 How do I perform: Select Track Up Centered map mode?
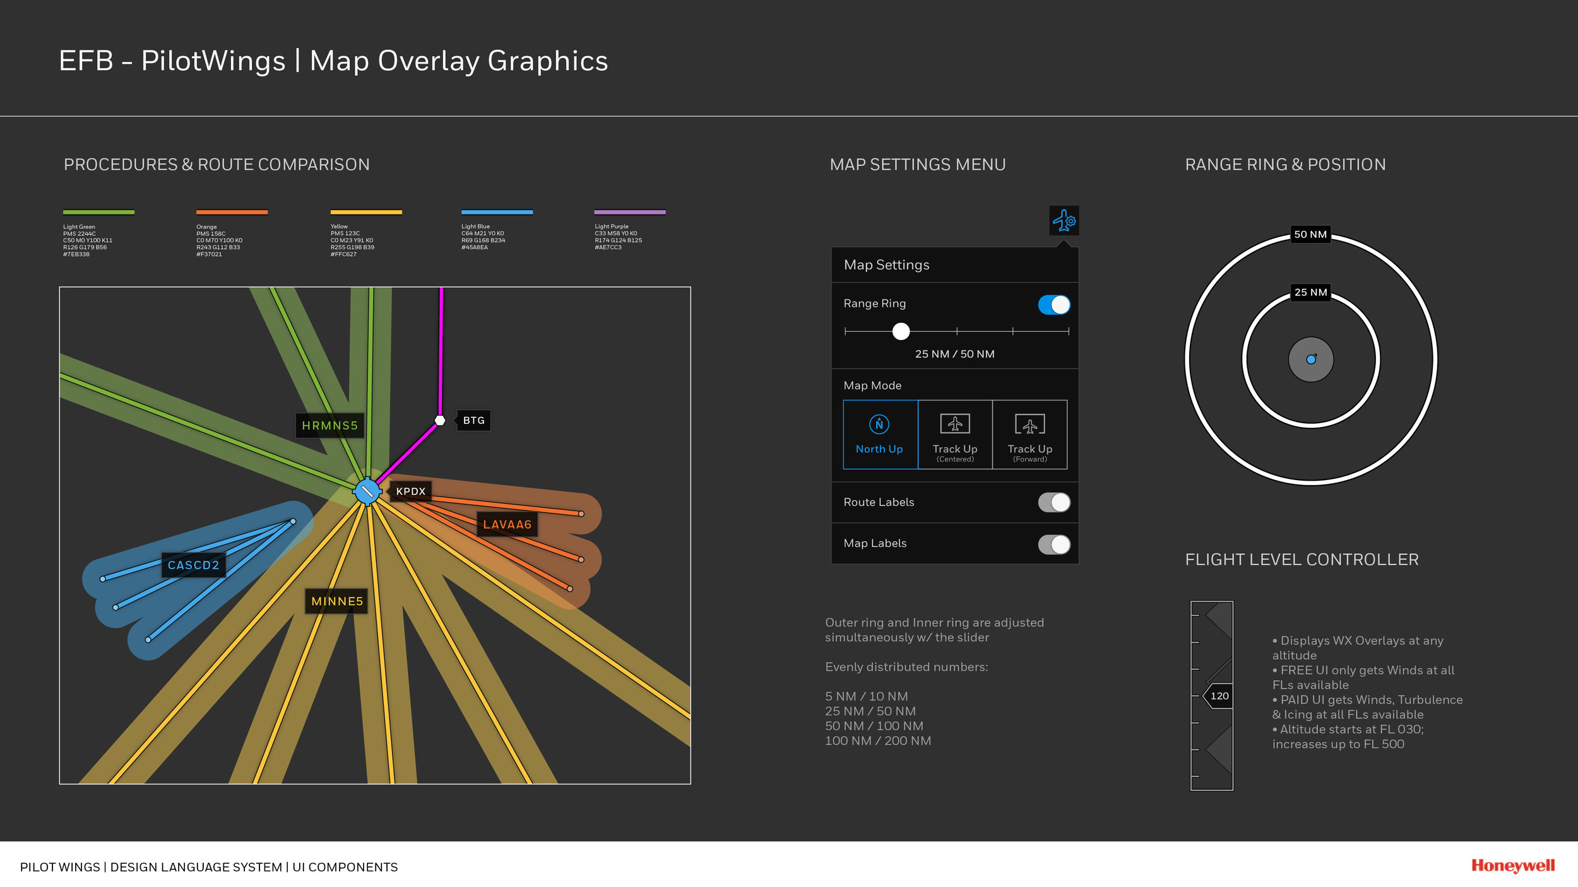point(955,435)
